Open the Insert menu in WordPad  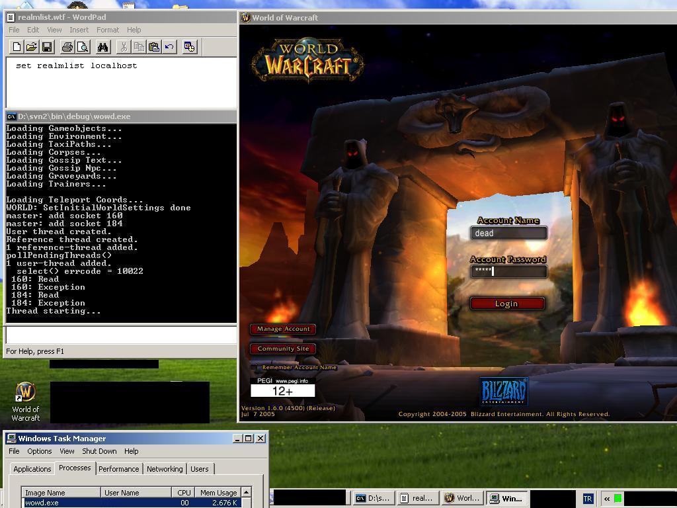coord(79,30)
